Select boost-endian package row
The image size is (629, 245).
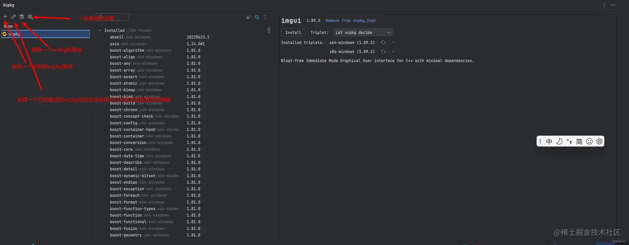click(137, 182)
